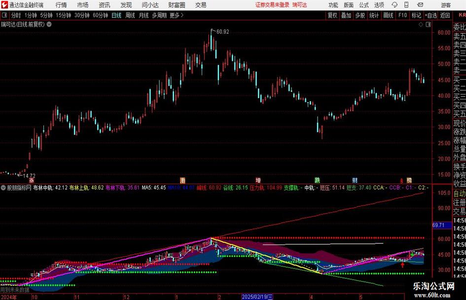
Task: Expand the 股朋指标网 indicator dropdown arrow
Action: tap(3, 188)
